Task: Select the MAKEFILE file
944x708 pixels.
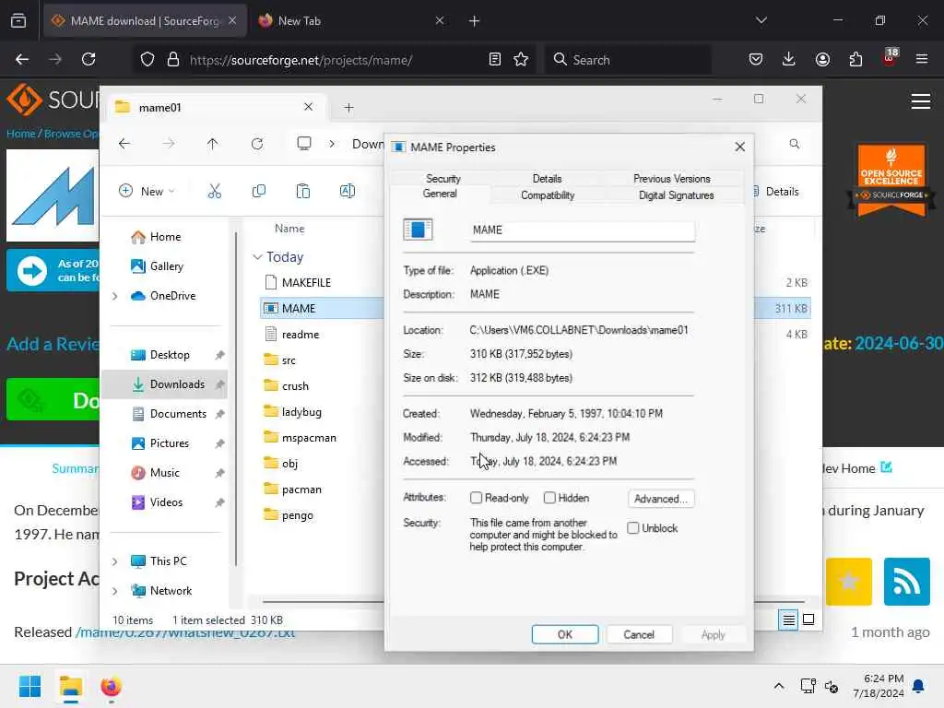Action: coord(306,282)
